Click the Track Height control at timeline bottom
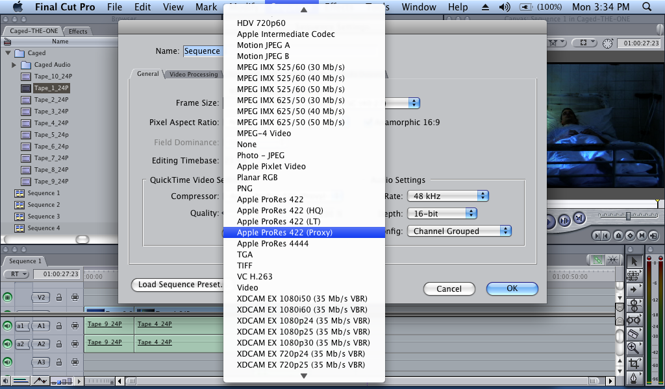Viewport: 665px width, 389px height. click(x=62, y=381)
